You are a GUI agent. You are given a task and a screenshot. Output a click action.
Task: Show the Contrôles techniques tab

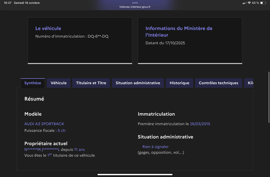tap(218, 83)
